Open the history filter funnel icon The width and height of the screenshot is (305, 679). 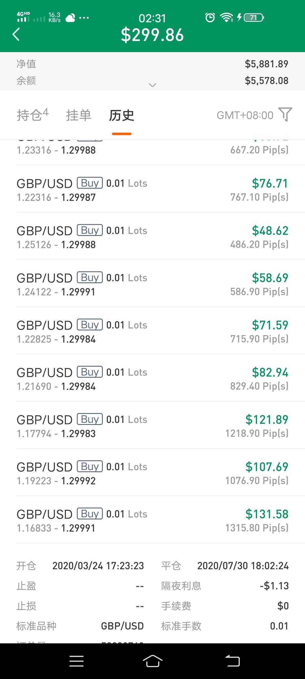285,115
